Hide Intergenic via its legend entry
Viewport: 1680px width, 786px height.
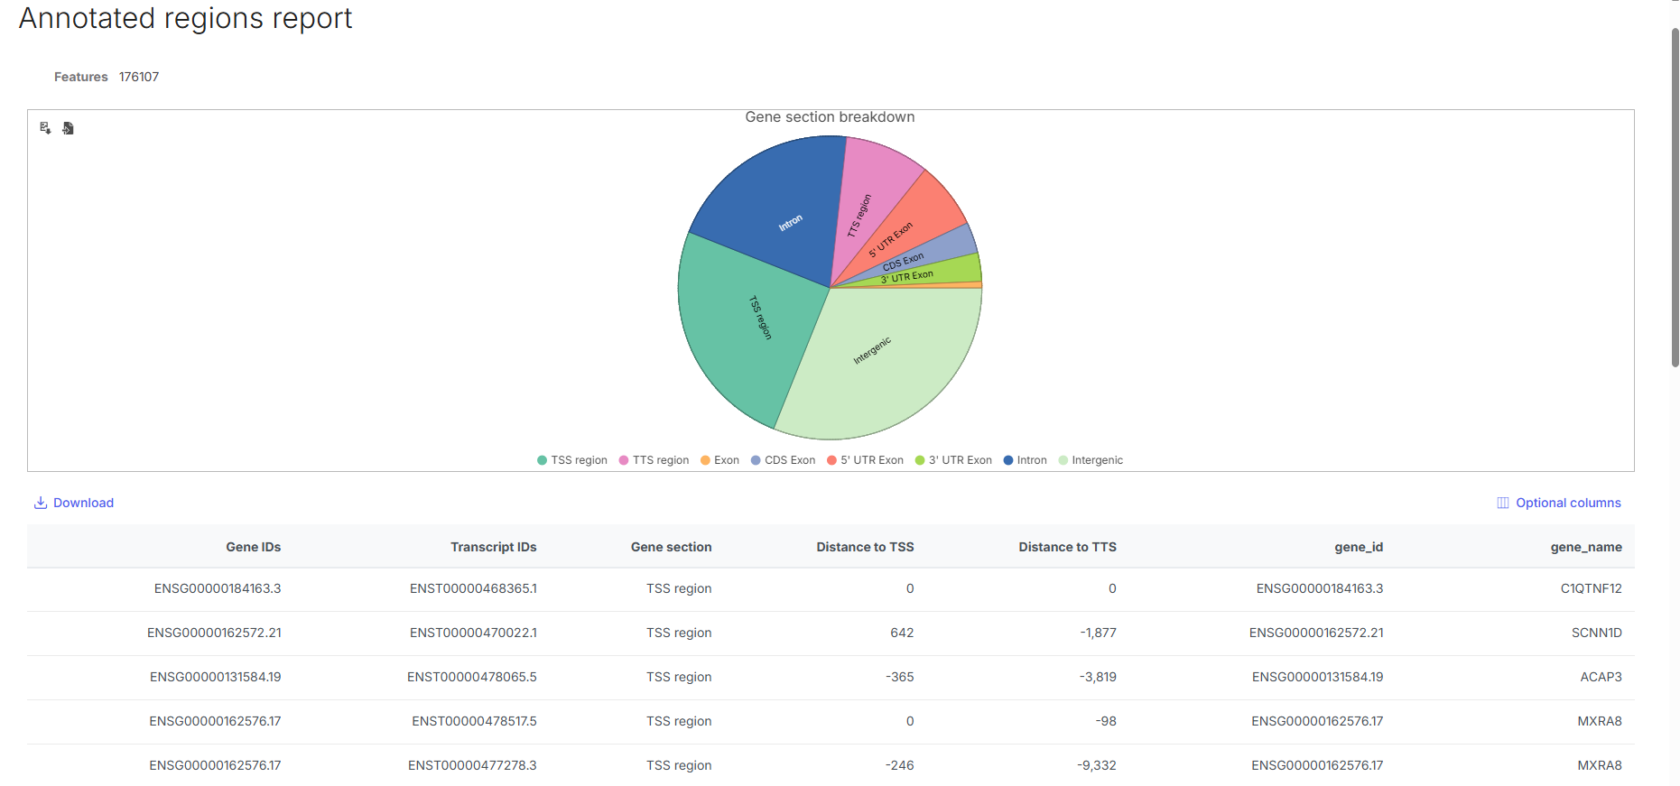click(x=1091, y=460)
